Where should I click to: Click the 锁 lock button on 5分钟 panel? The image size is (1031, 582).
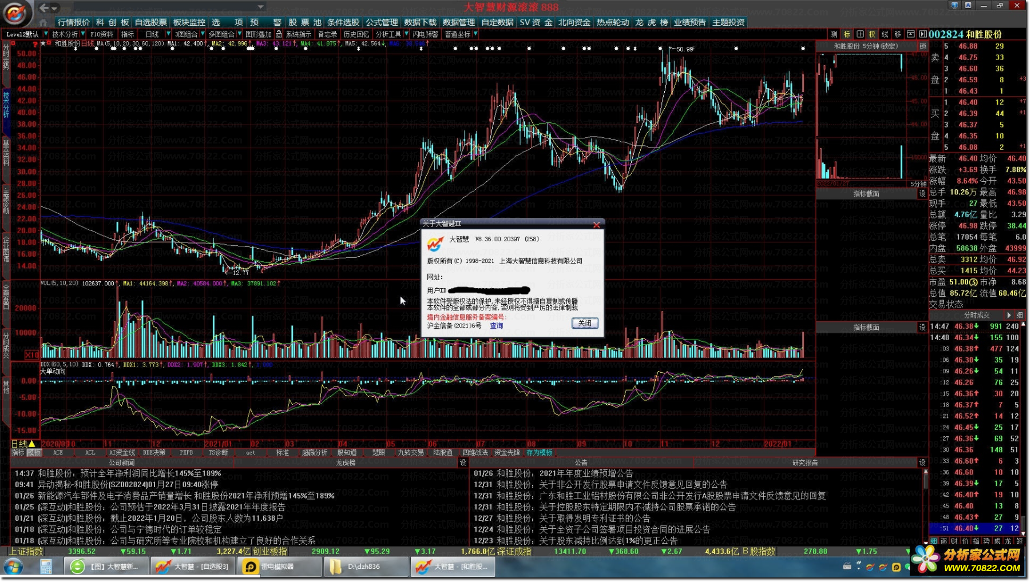923,46
